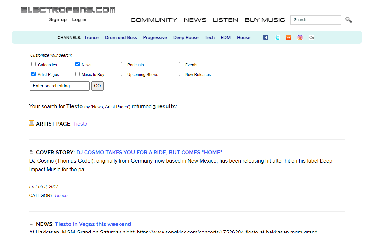374x233 pixels.
Task: Click the Facebook icon in the channels bar
Action: (x=266, y=37)
